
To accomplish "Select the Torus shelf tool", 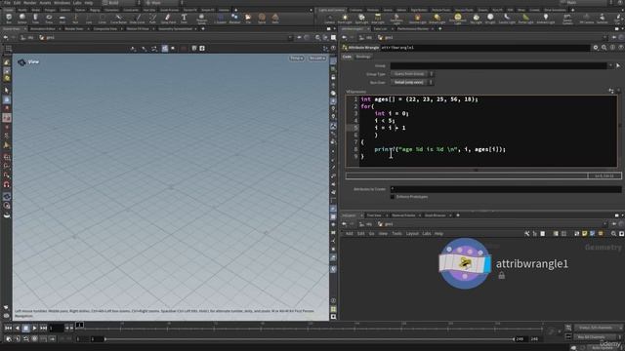I will (x=49, y=19).
